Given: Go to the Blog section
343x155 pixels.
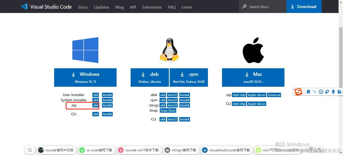Looking at the screenshot, I should [119, 7].
